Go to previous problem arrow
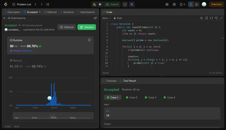 click(x=36, y=4)
